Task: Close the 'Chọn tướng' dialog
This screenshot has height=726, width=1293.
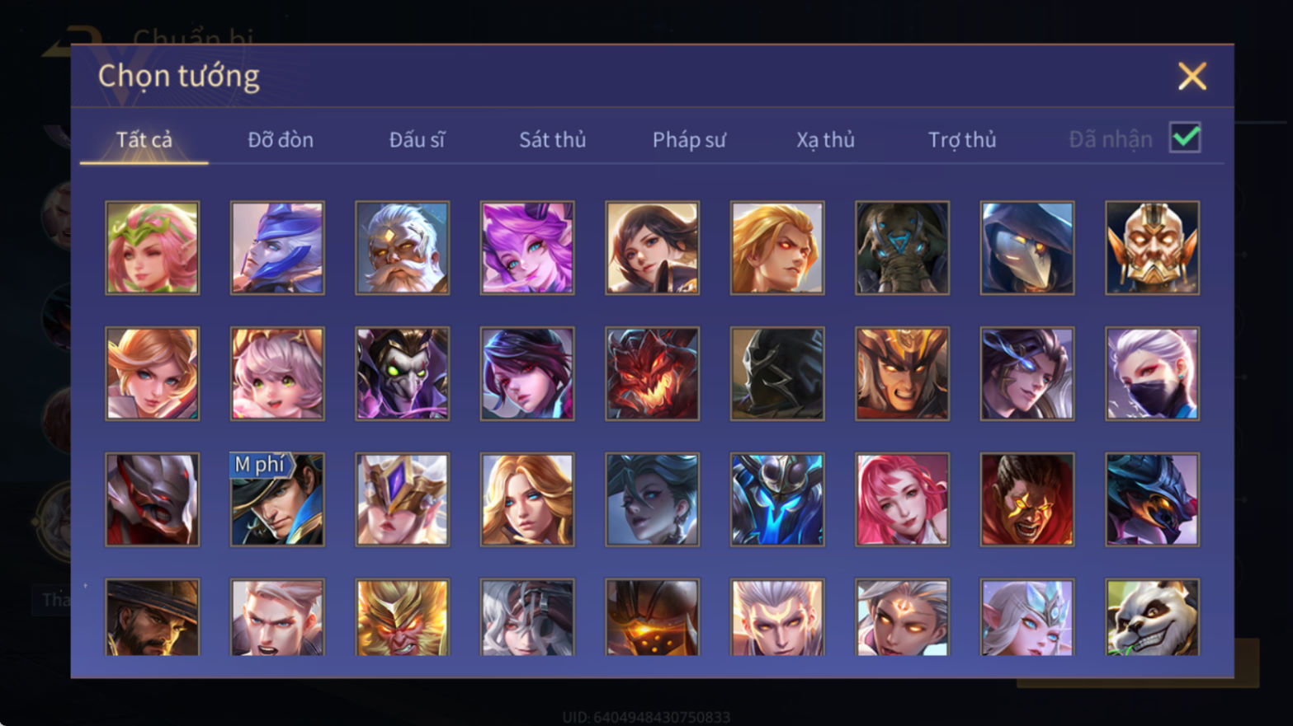Action: 1192,76
